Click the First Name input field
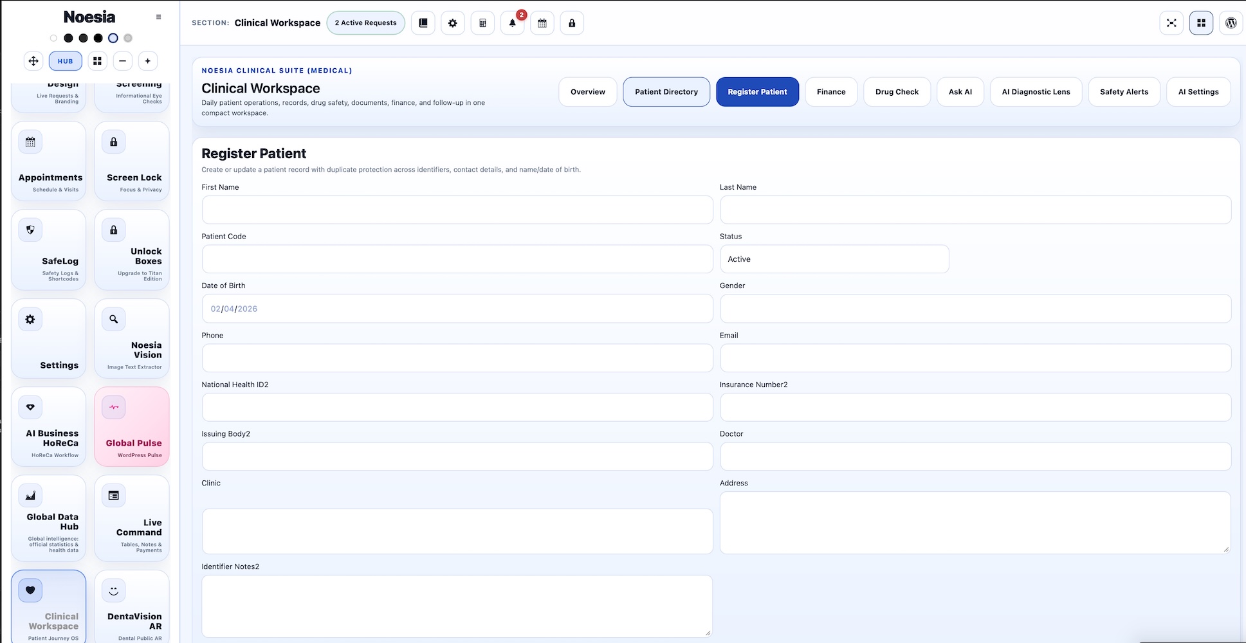1246x643 pixels. coord(457,210)
